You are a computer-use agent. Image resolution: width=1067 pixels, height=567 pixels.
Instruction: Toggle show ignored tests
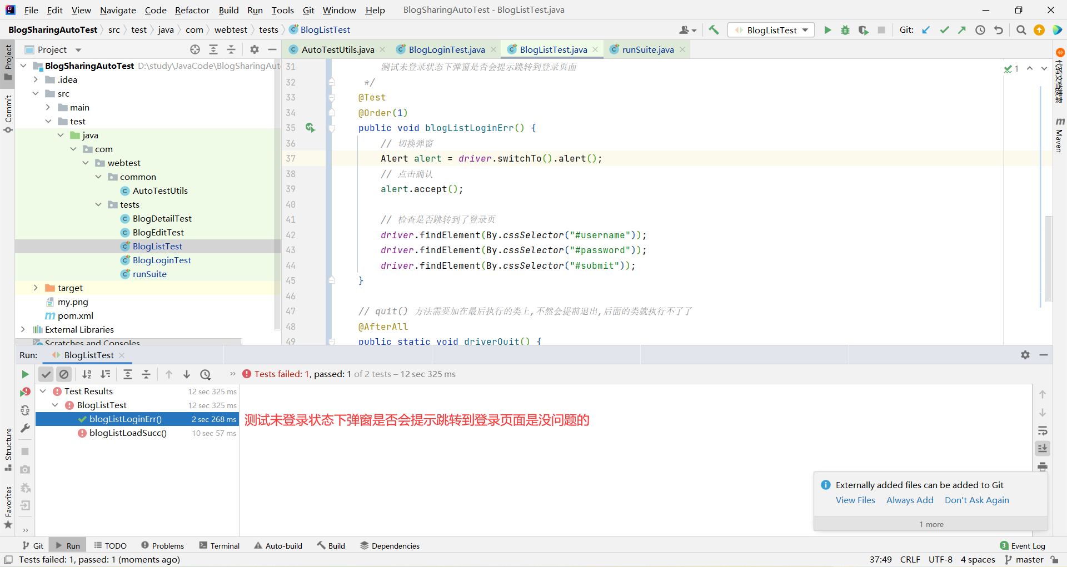click(x=64, y=374)
